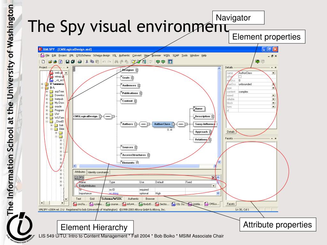Screen dimensions: 327x245
Task: Click the Cut scissors toolbar icon
Action: [87, 62]
